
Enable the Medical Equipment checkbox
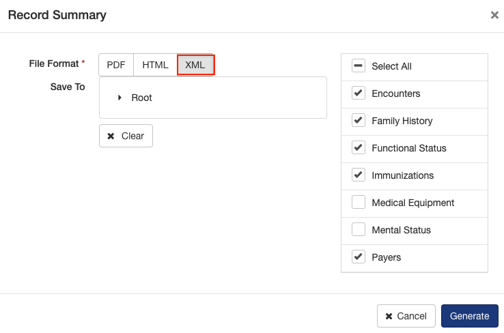click(x=358, y=202)
